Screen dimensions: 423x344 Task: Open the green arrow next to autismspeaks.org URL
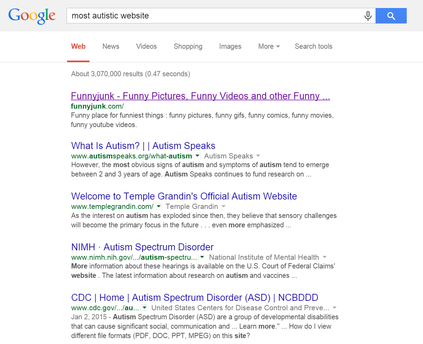click(x=198, y=156)
